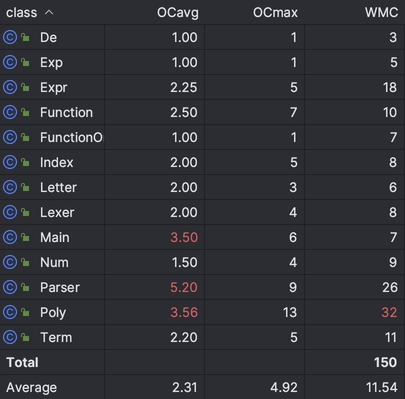Click the green unlock icon for Main
Image resolution: width=405 pixels, height=399 pixels.
tap(25, 237)
